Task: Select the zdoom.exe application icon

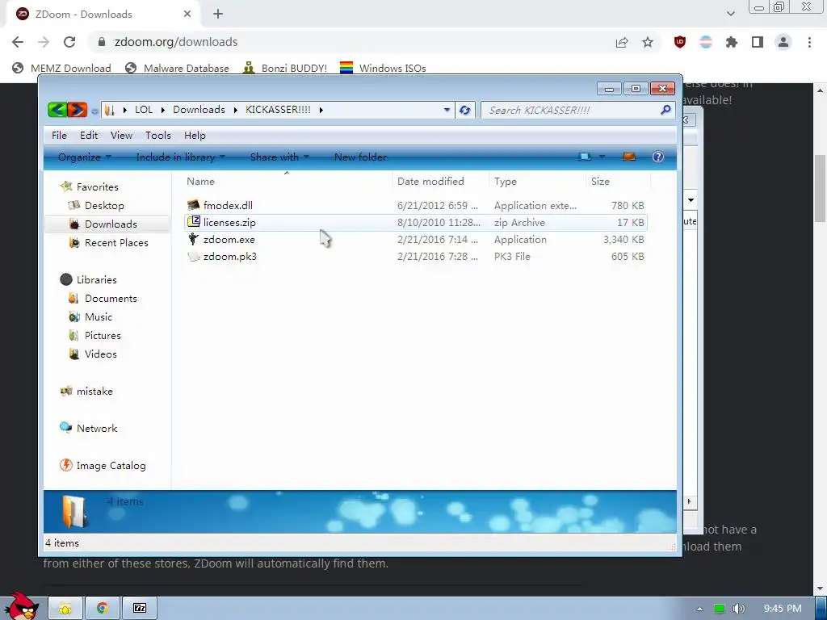Action: (x=194, y=239)
